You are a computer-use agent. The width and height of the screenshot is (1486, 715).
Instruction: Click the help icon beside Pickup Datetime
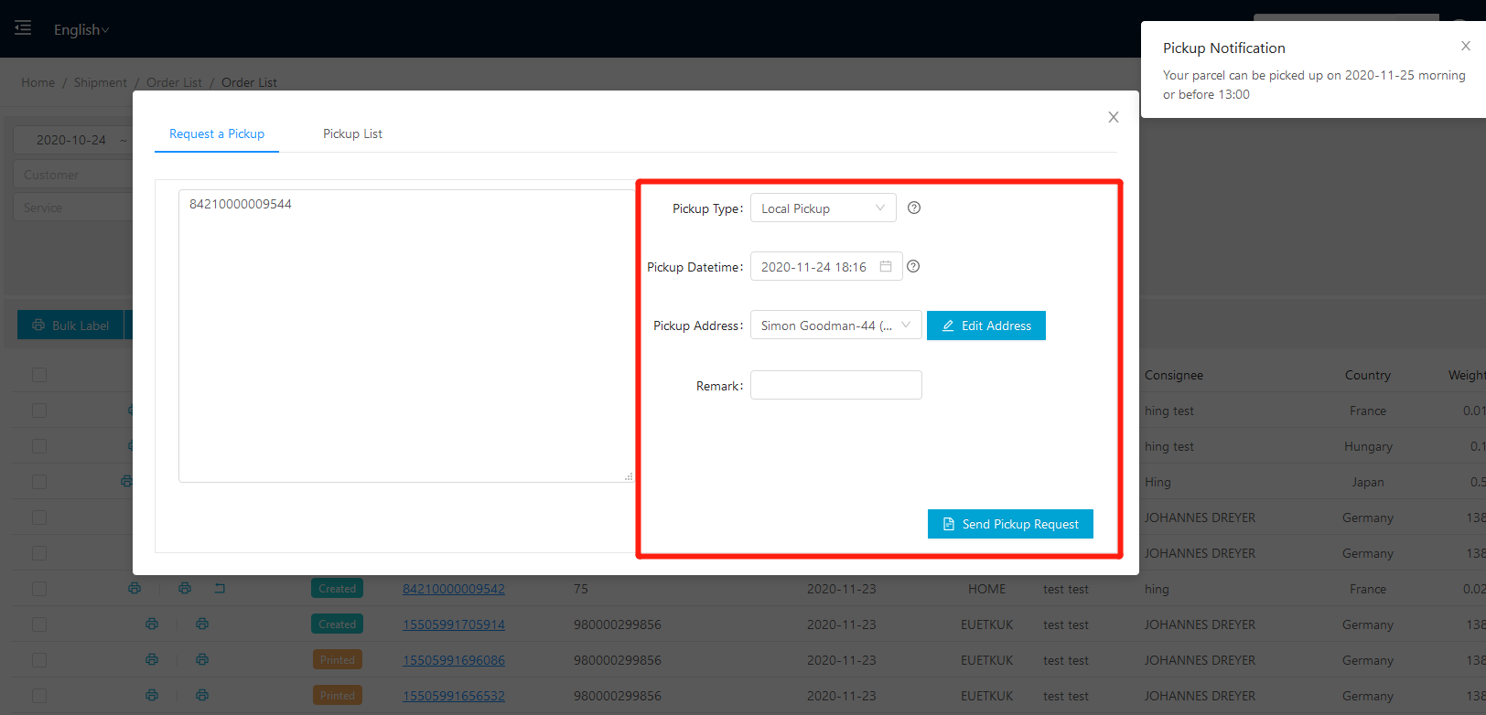click(912, 267)
